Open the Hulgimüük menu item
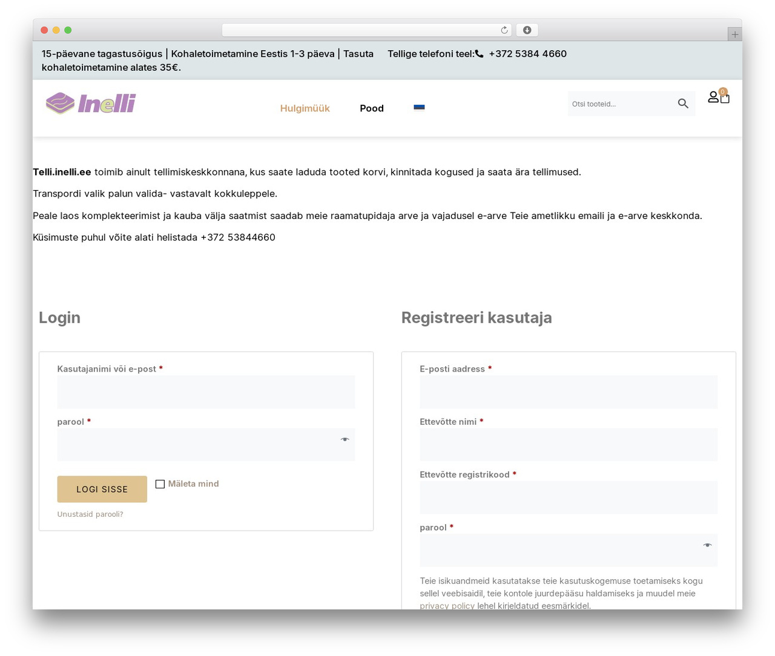The image size is (775, 656). 305,108
